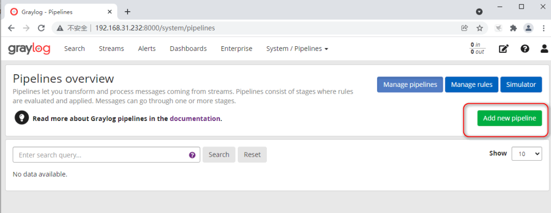This screenshot has width=551, height=213.
Task: Expand the System / Pipelines dropdown menu
Action: pyautogui.click(x=297, y=49)
